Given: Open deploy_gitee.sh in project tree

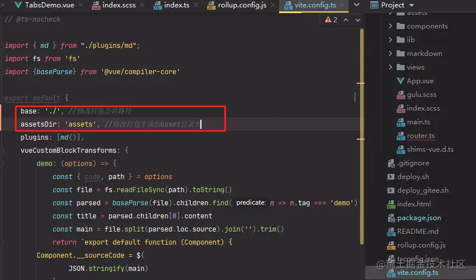Looking at the screenshot, I should 423,190.
